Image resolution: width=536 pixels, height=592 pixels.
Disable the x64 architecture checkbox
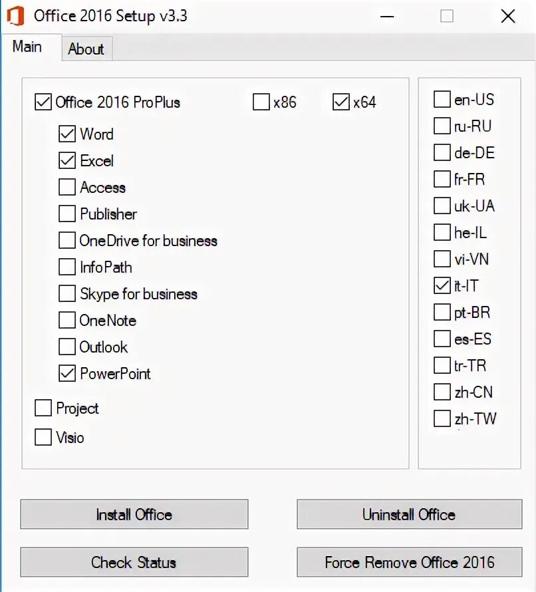tap(341, 102)
